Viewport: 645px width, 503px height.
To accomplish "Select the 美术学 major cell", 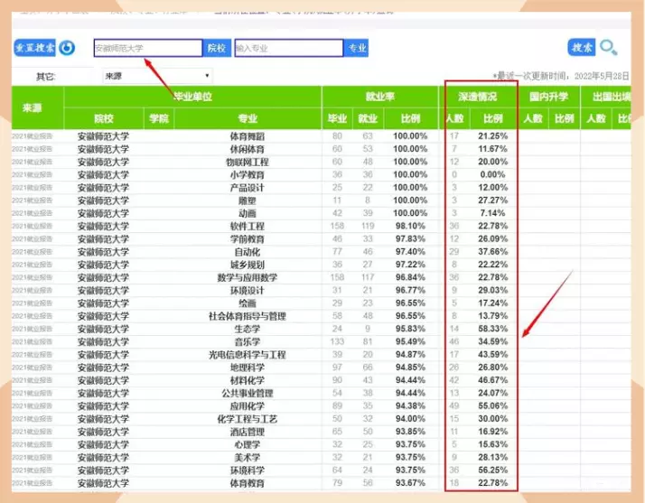I will tap(248, 457).
